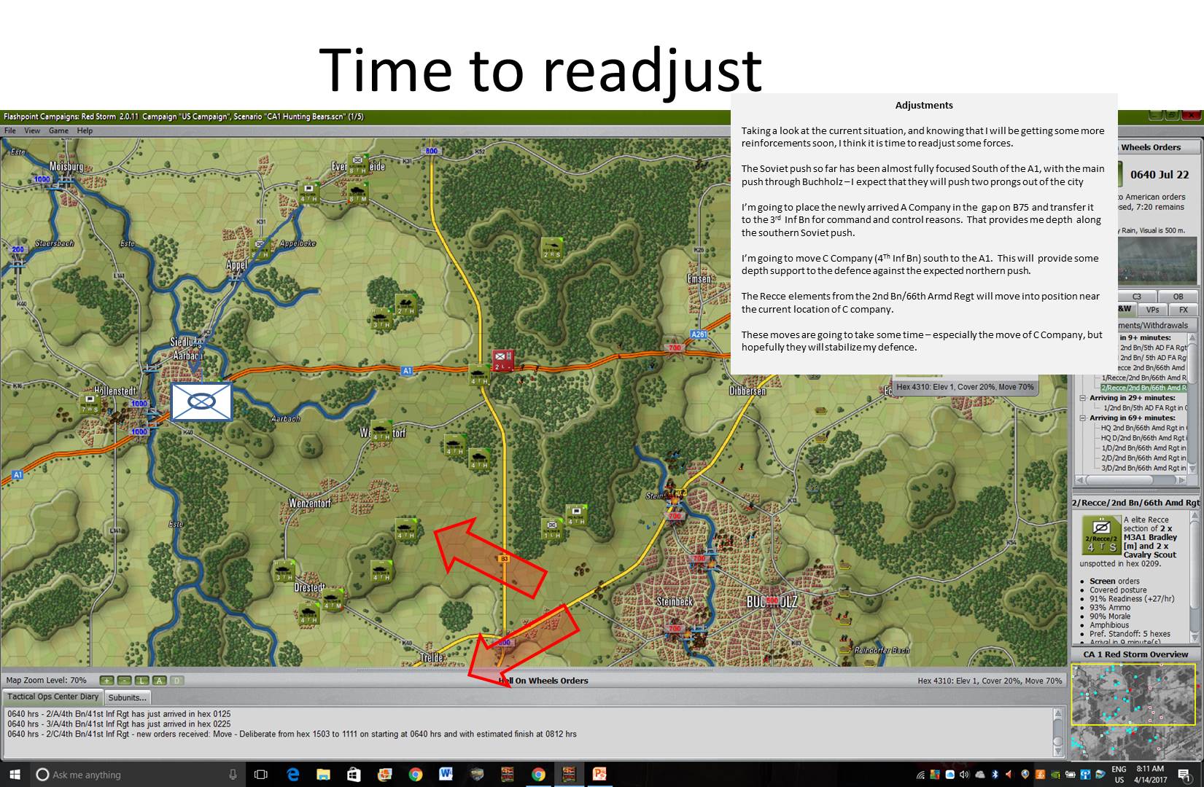Click the diary entry about 2/C/4th Bn new orders

292,735
